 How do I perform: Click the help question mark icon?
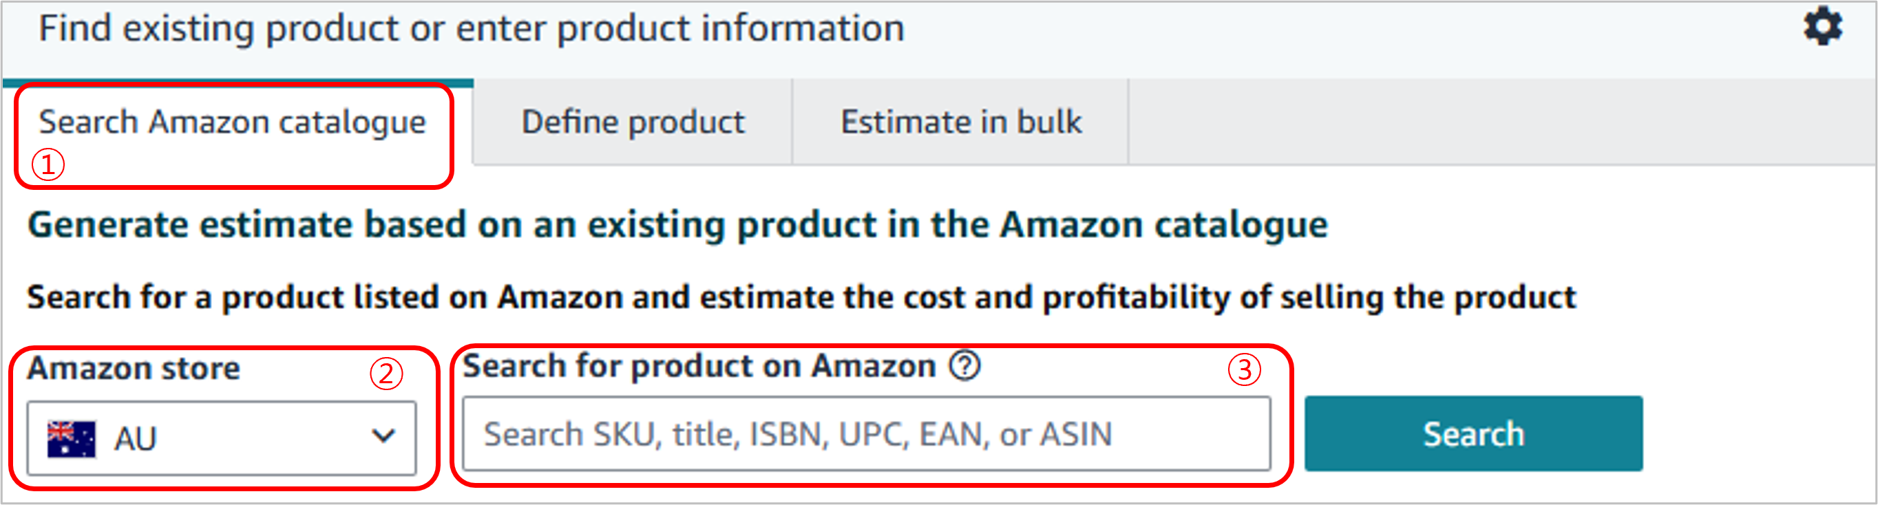[x=965, y=366]
